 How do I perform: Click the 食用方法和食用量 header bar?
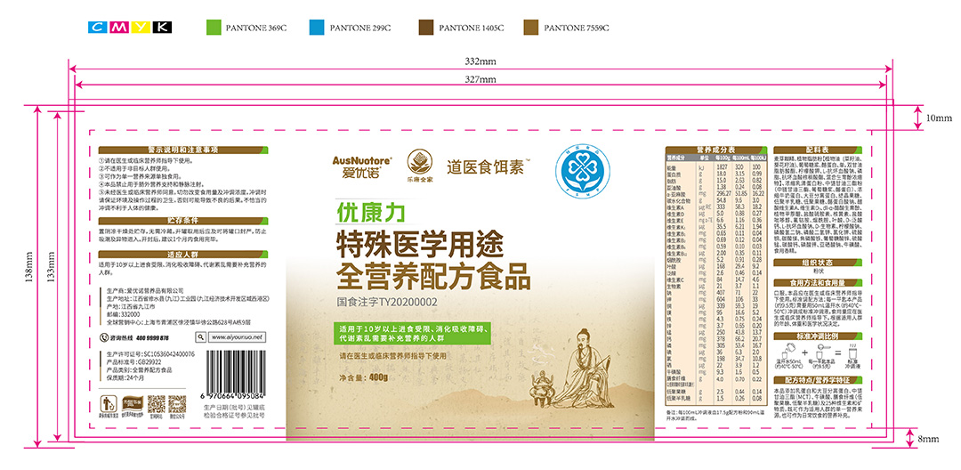(x=818, y=283)
